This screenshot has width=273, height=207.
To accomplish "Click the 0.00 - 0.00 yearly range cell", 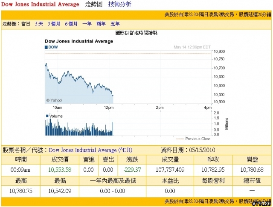I will [113, 191].
